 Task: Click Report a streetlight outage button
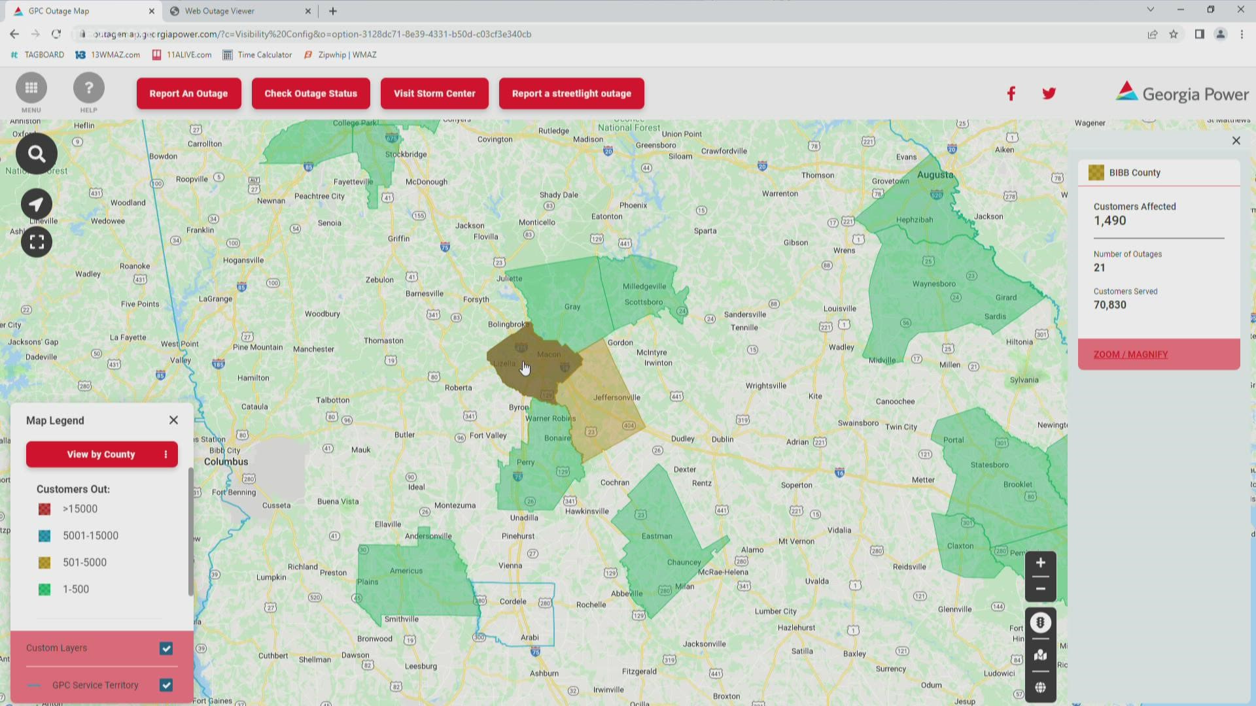571,93
